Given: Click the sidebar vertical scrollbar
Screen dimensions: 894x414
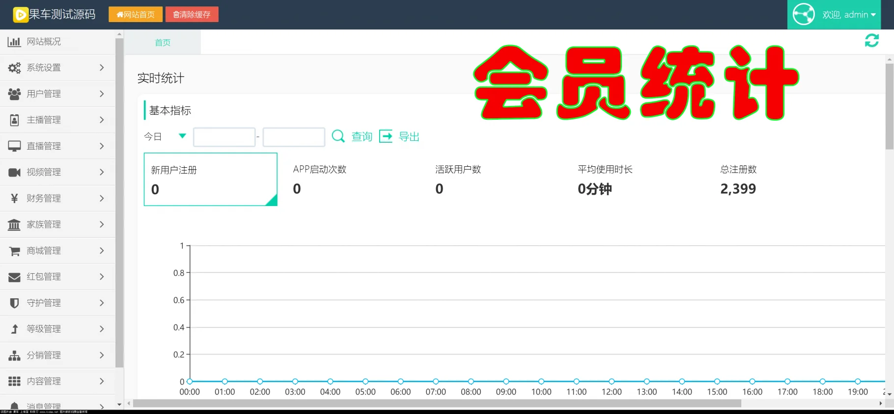Looking at the screenshot, I should coord(119,203).
